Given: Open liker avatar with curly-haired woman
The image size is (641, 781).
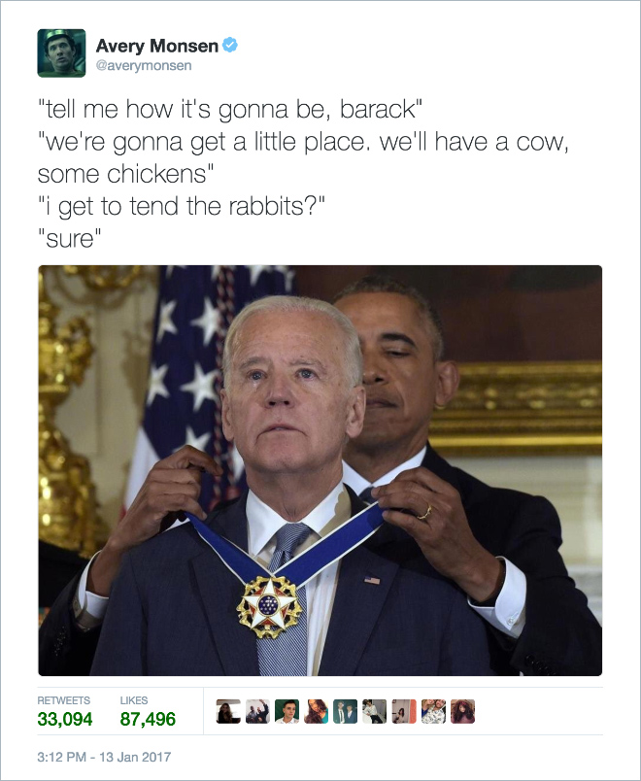Looking at the screenshot, I should coord(462,711).
